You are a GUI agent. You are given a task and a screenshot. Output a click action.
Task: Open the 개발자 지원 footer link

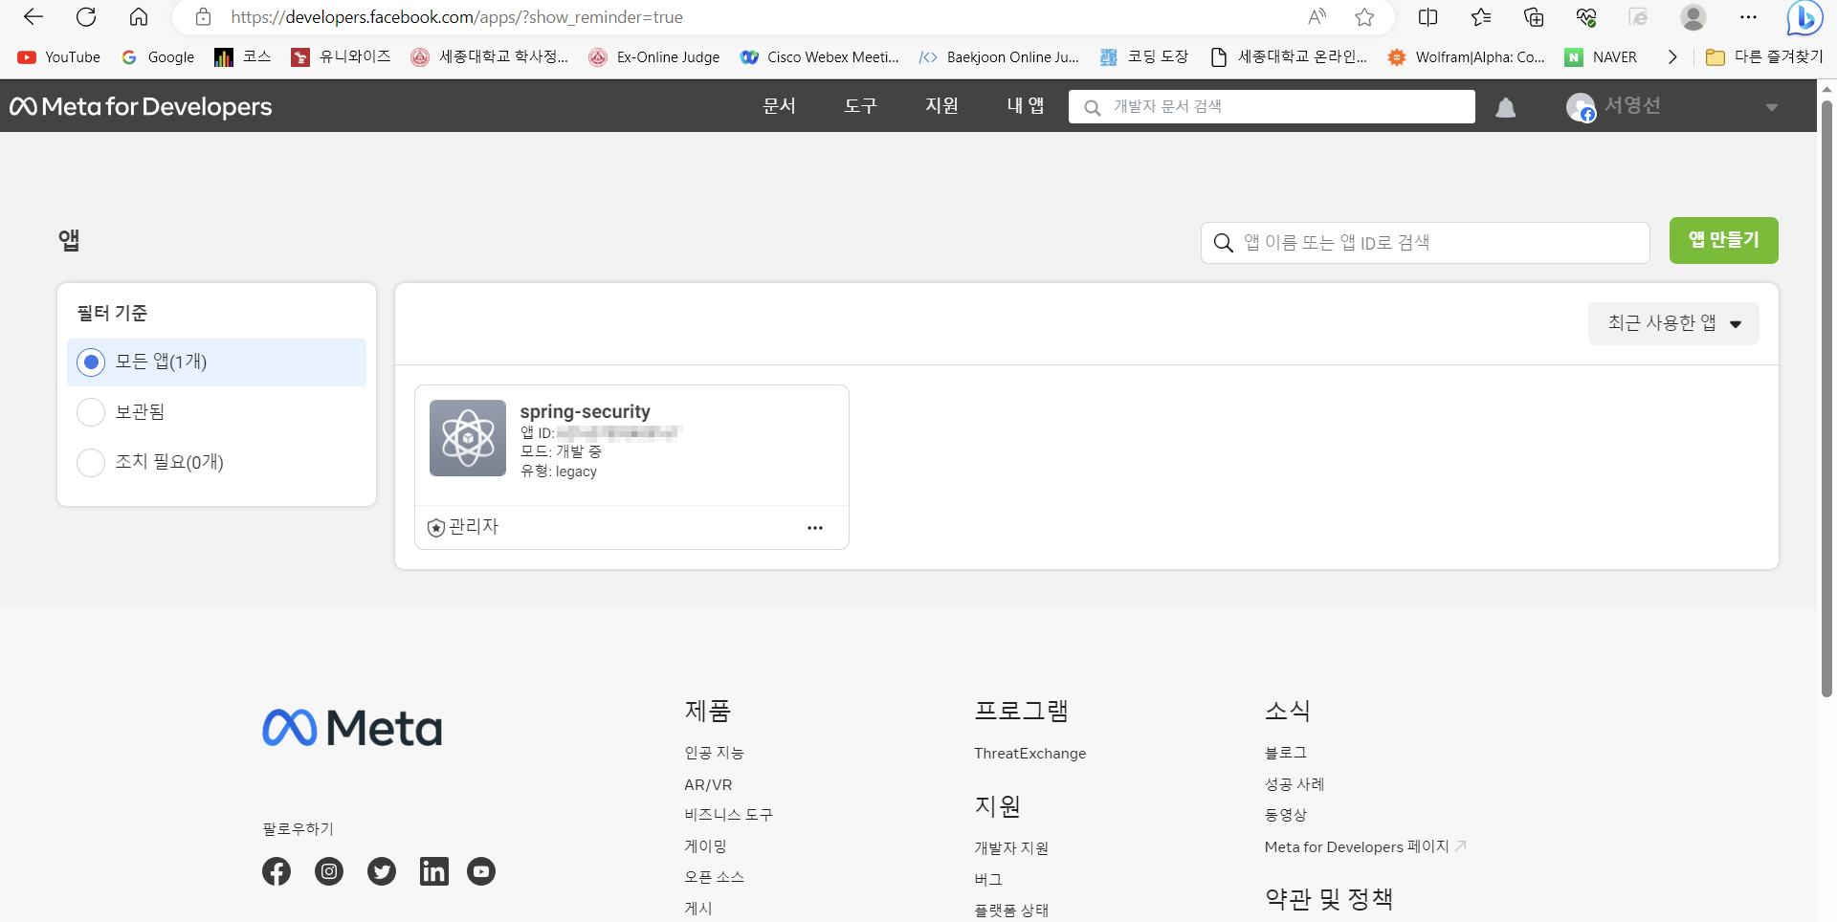pos(1011,848)
